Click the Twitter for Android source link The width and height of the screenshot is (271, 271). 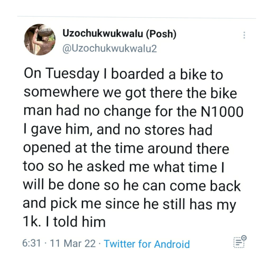coord(147,244)
